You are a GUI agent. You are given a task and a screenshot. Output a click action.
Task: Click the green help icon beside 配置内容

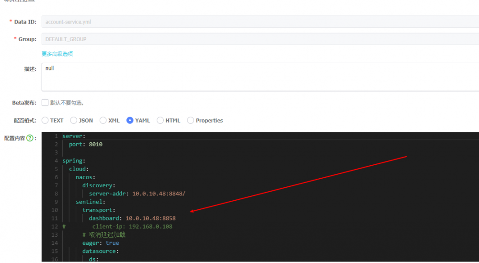coord(30,138)
